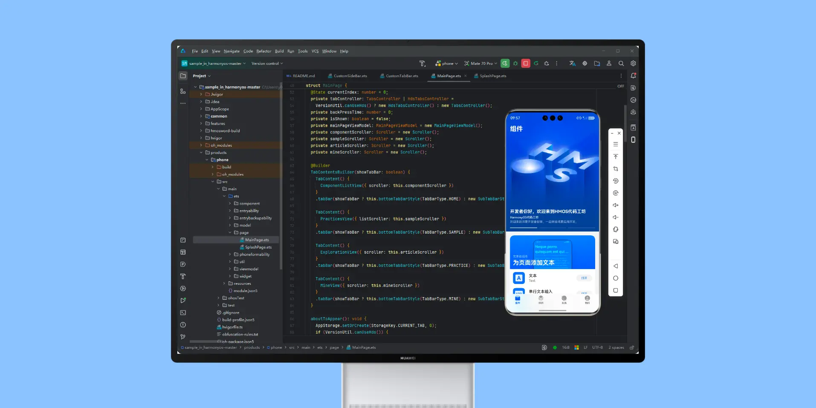The height and width of the screenshot is (408, 816).
Task: Open the Project view dropdown
Action: click(202, 76)
